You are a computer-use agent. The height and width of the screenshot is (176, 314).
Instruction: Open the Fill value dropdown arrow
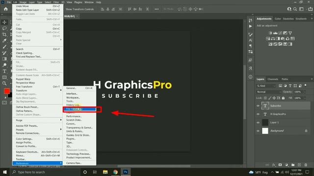(x=305, y=98)
